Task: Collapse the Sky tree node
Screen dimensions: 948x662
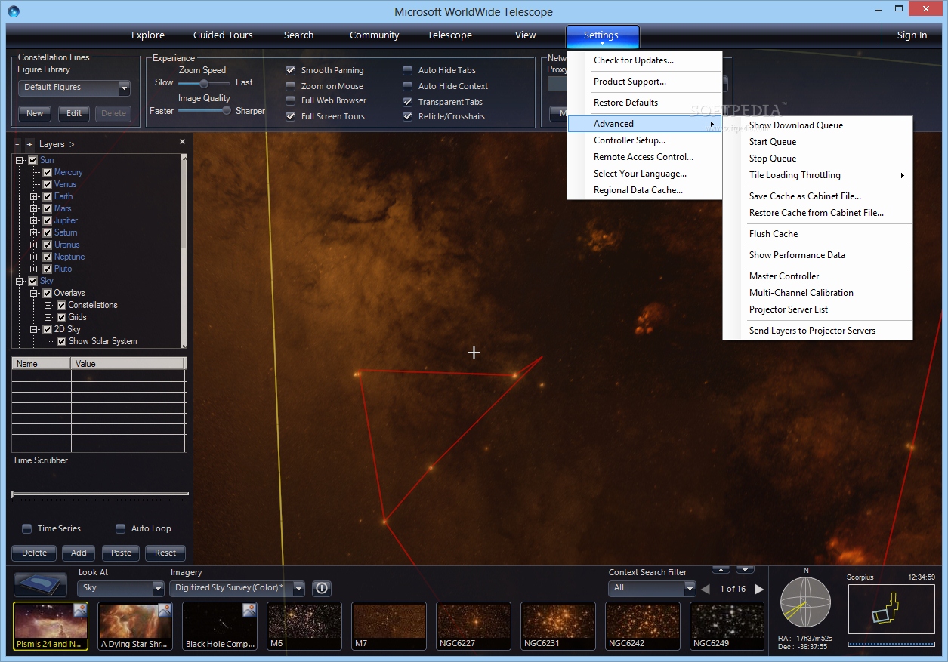Action: point(18,281)
